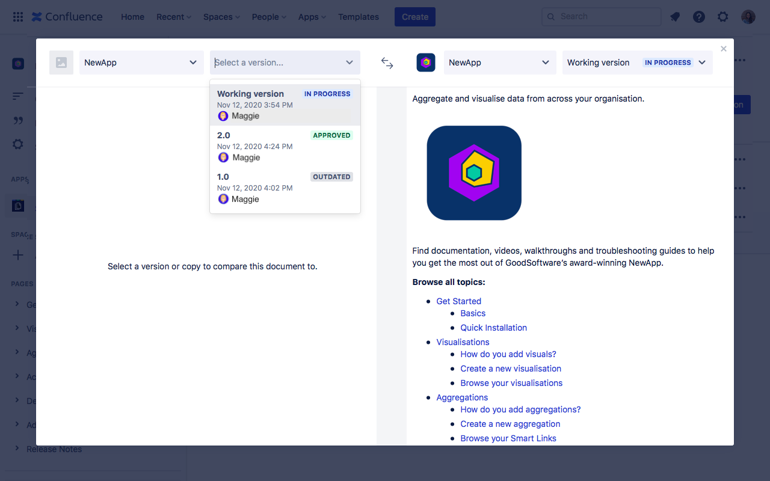
Task: Close the comparison dialog
Action: (x=723, y=49)
